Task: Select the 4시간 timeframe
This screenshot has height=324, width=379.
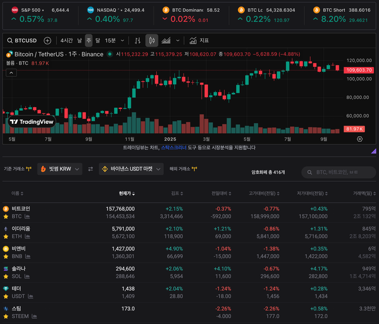Action: coord(66,41)
